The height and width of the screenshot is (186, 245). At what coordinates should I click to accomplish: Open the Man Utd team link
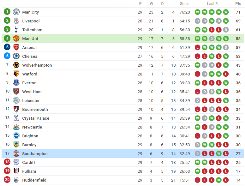[x=30, y=39]
